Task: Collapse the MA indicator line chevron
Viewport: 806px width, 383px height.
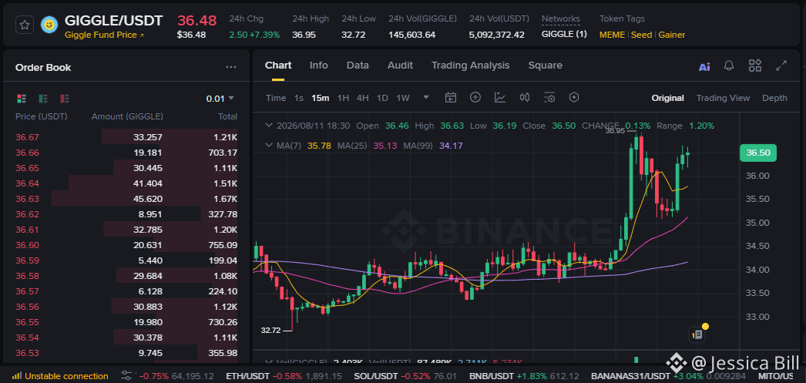Action: tap(269, 146)
